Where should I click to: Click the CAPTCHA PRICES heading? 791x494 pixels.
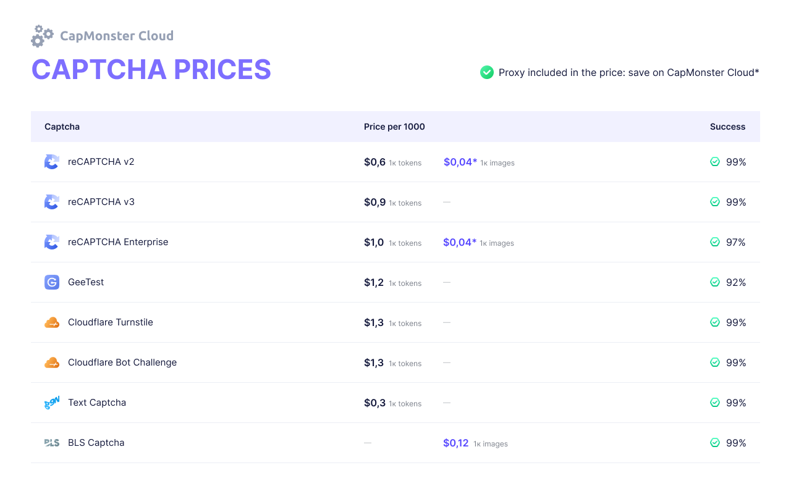pyautogui.click(x=151, y=69)
